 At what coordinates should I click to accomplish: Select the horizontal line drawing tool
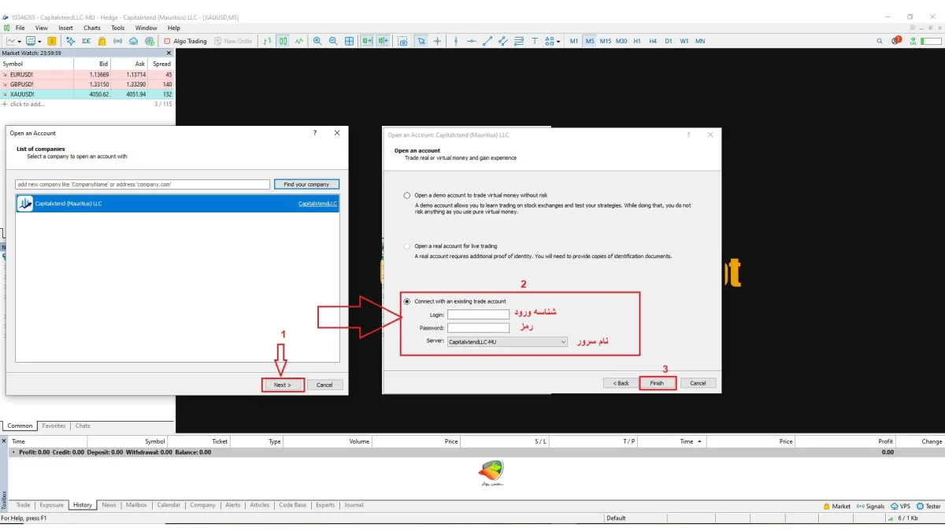(x=472, y=41)
